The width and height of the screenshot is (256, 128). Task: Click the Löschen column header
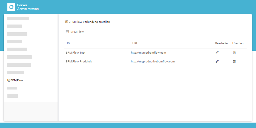(x=238, y=43)
